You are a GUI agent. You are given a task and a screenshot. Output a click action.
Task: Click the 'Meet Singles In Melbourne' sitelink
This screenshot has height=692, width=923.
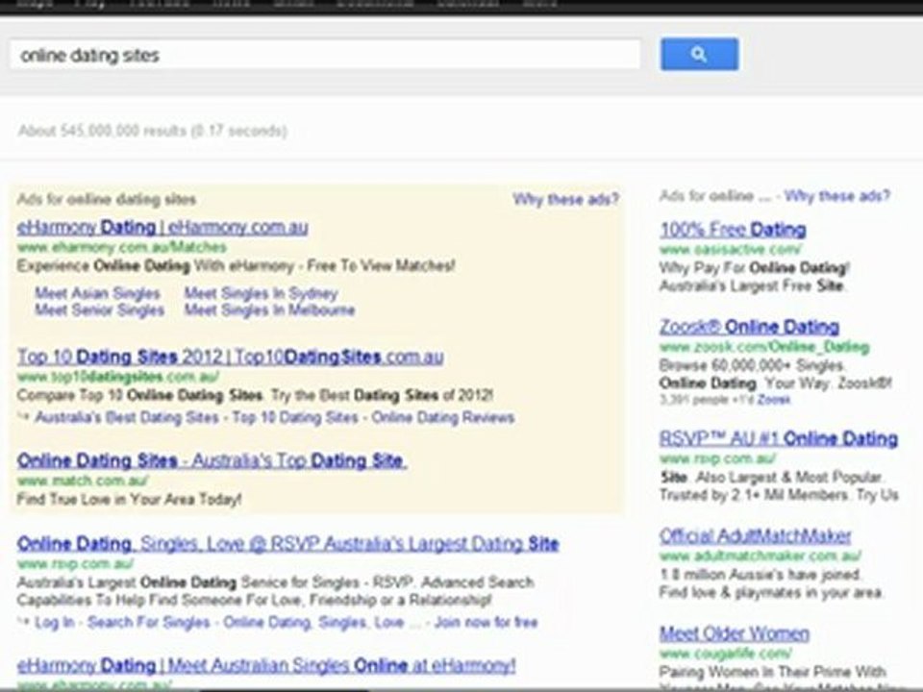coord(269,310)
